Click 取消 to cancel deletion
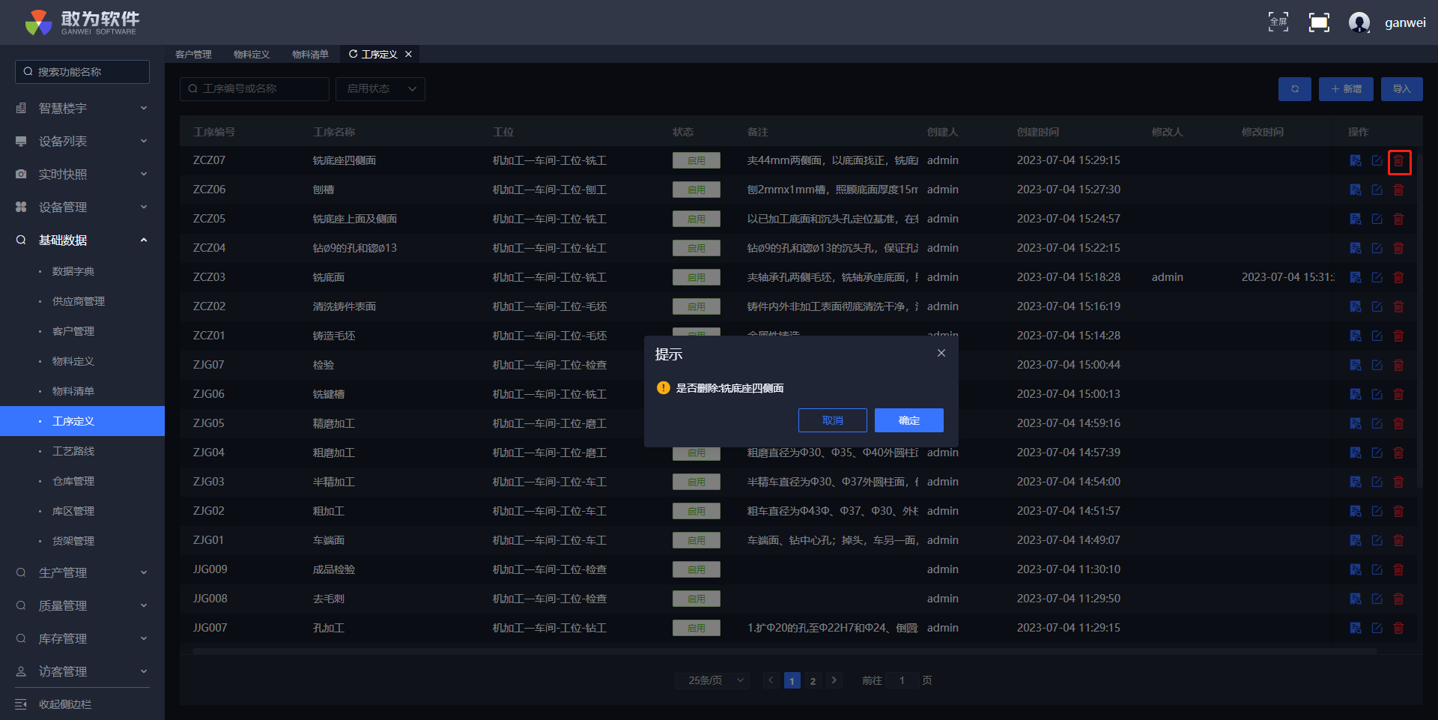 pyautogui.click(x=832, y=420)
